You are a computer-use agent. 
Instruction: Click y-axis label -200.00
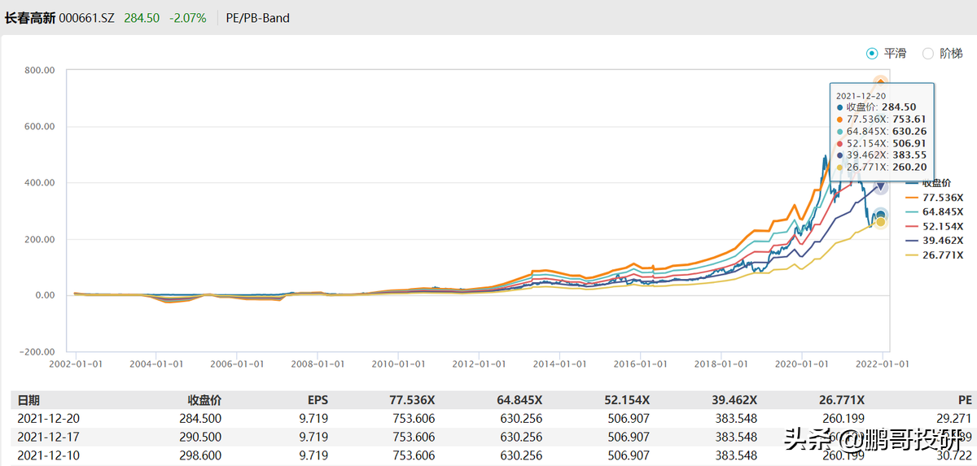[x=37, y=351]
